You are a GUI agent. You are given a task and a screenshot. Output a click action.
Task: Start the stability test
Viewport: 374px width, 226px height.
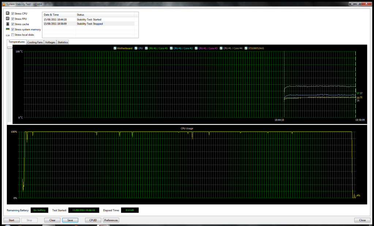[11, 220]
